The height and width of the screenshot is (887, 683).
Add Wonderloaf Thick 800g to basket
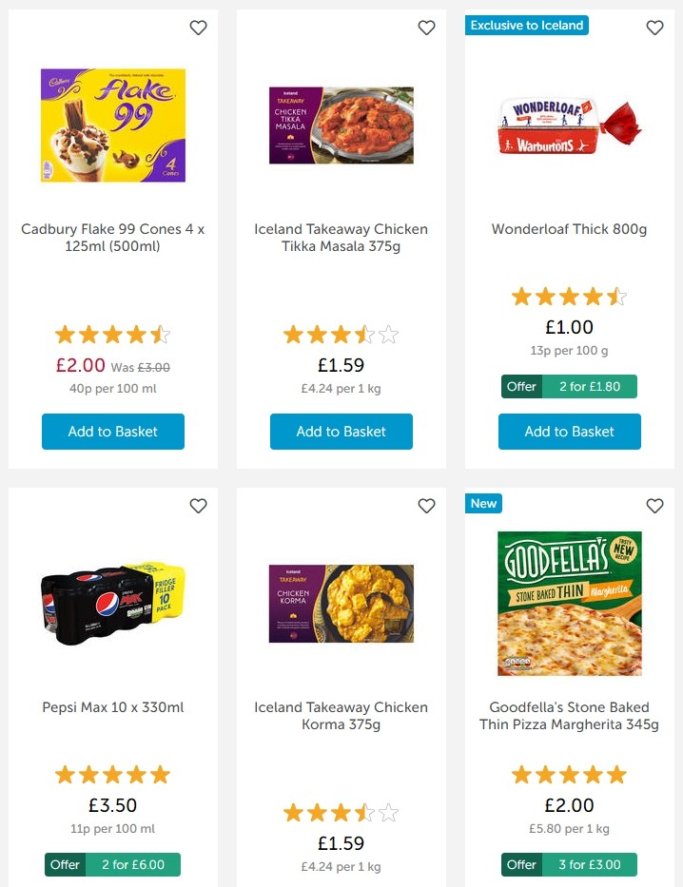(x=569, y=431)
